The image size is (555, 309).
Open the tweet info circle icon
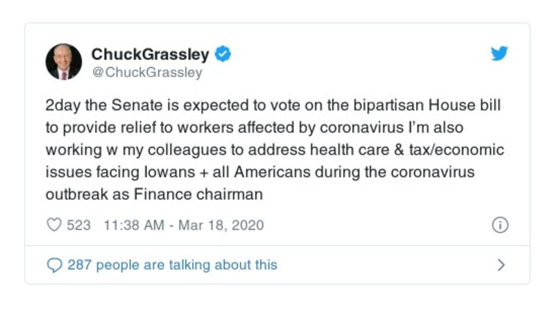(500, 225)
